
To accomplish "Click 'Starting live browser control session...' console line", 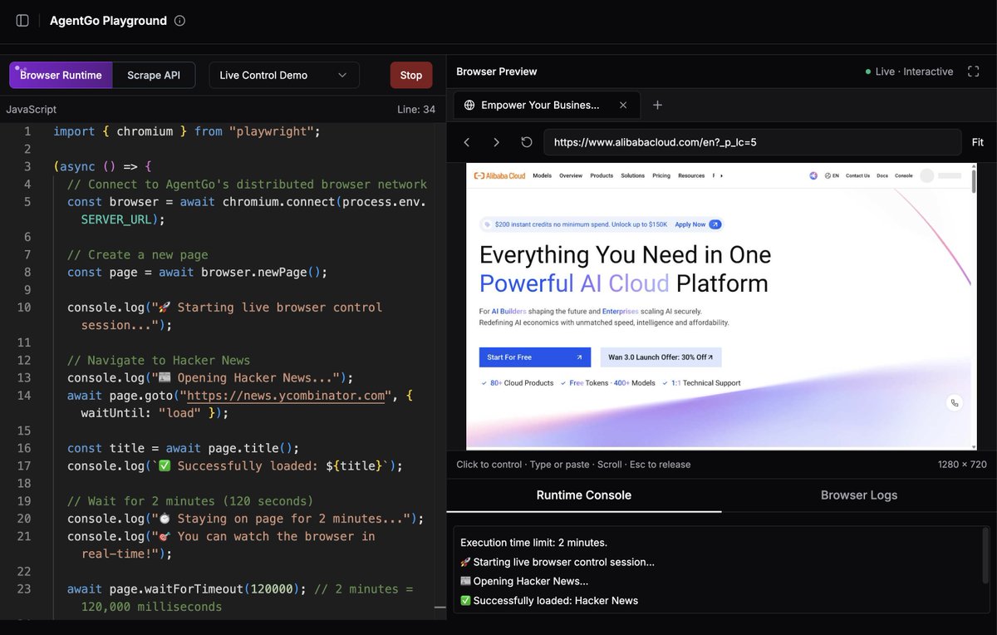I will point(557,562).
